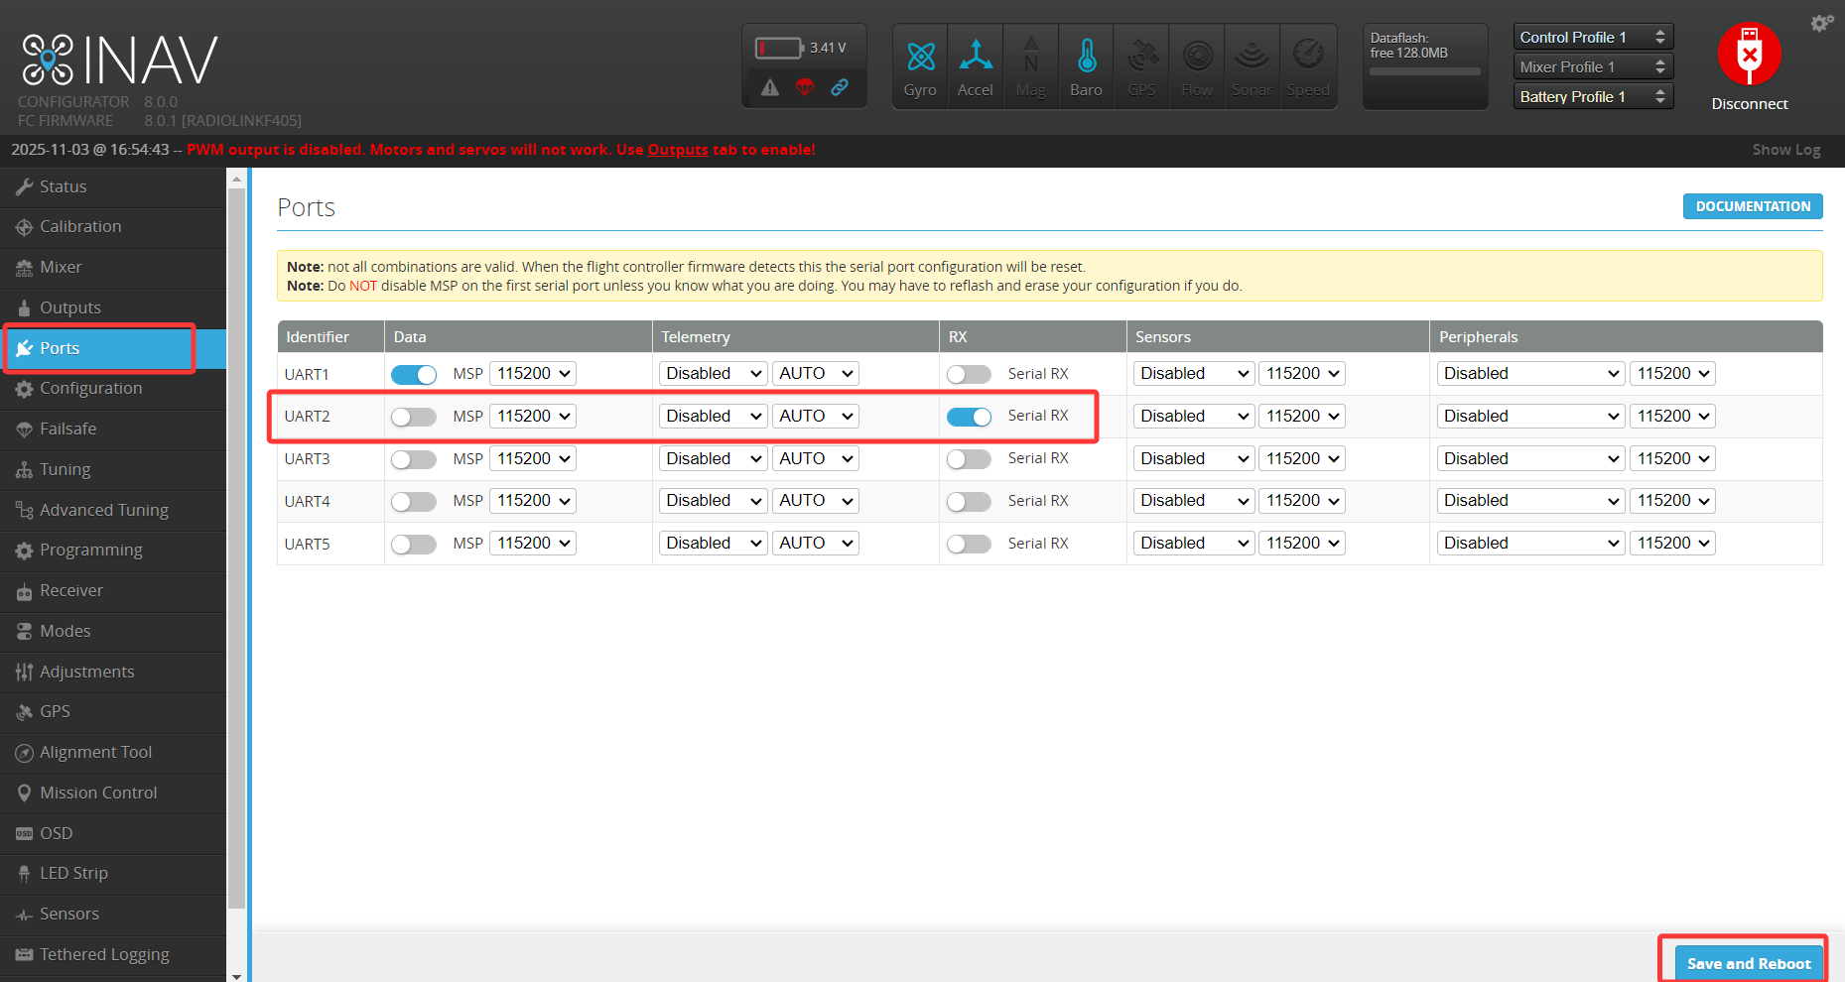The width and height of the screenshot is (1845, 982).
Task: Click the Gyro sensor status icon
Action: point(920,58)
